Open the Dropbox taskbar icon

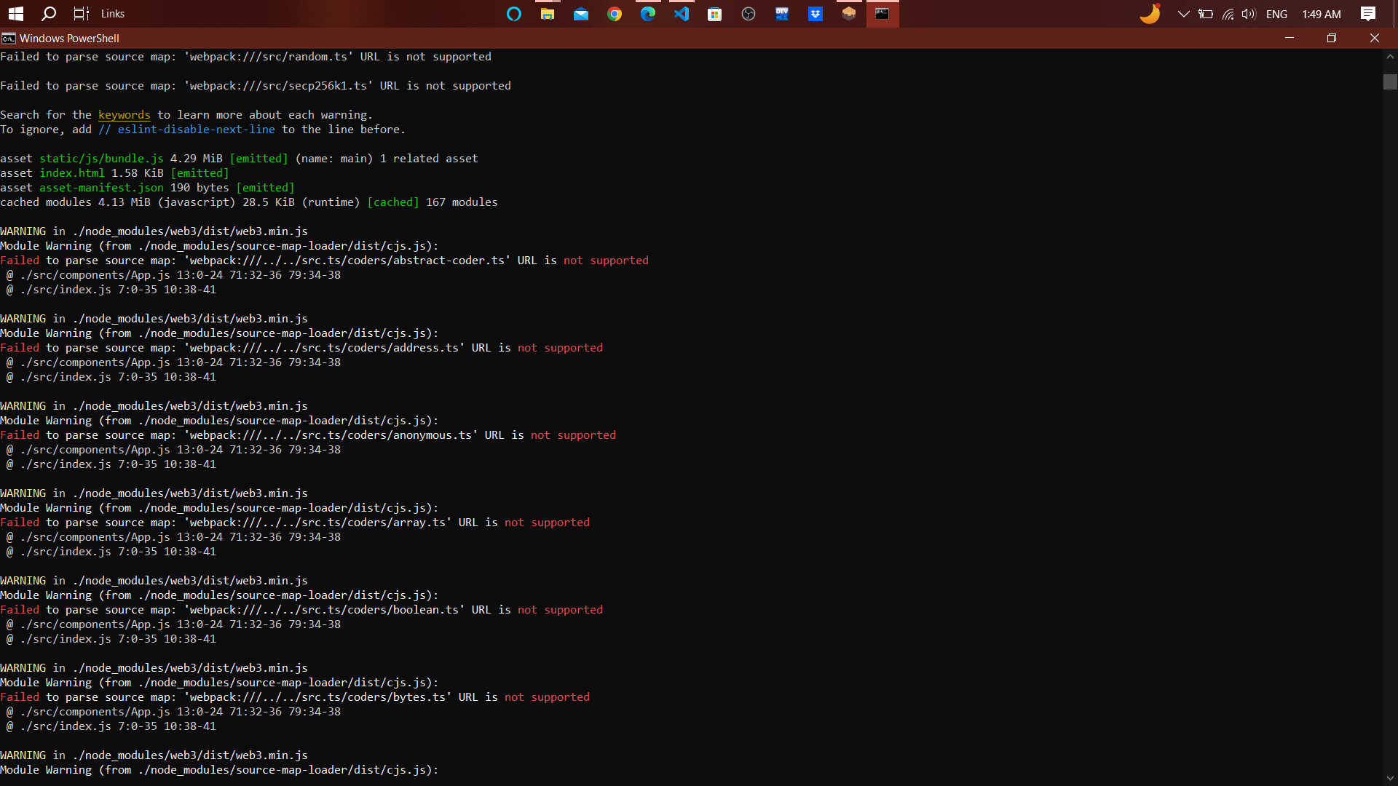point(815,14)
